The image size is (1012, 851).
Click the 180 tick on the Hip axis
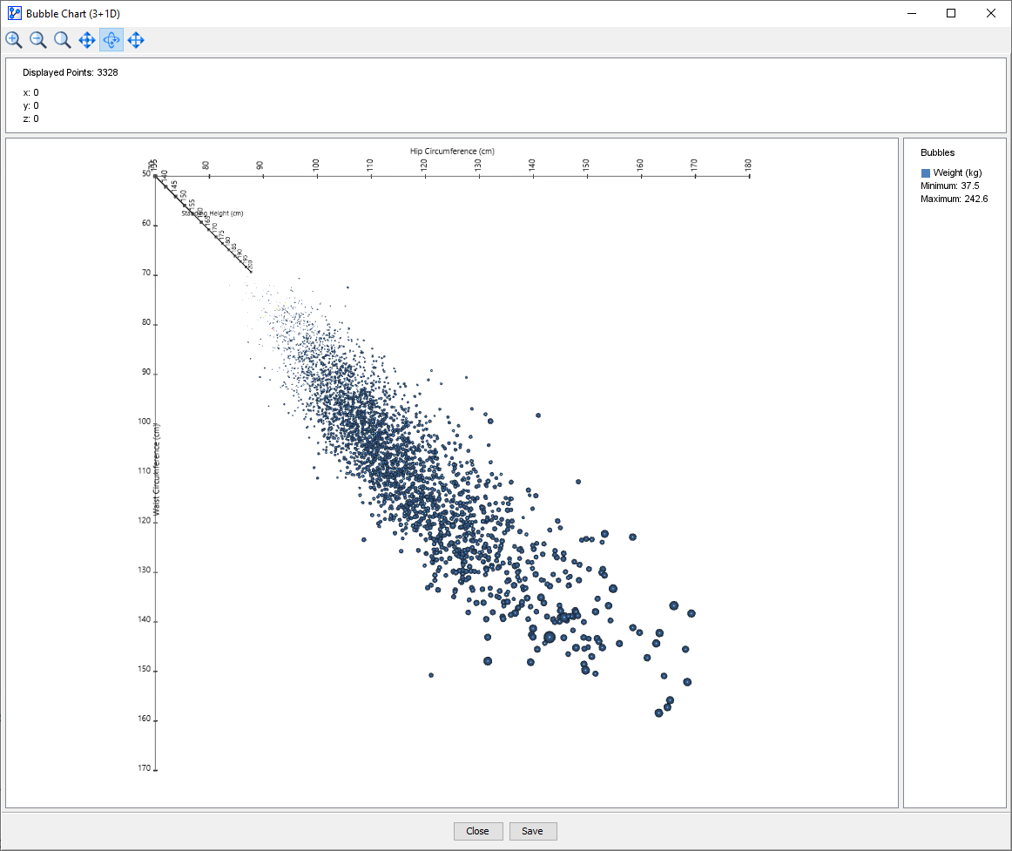coord(747,165)
